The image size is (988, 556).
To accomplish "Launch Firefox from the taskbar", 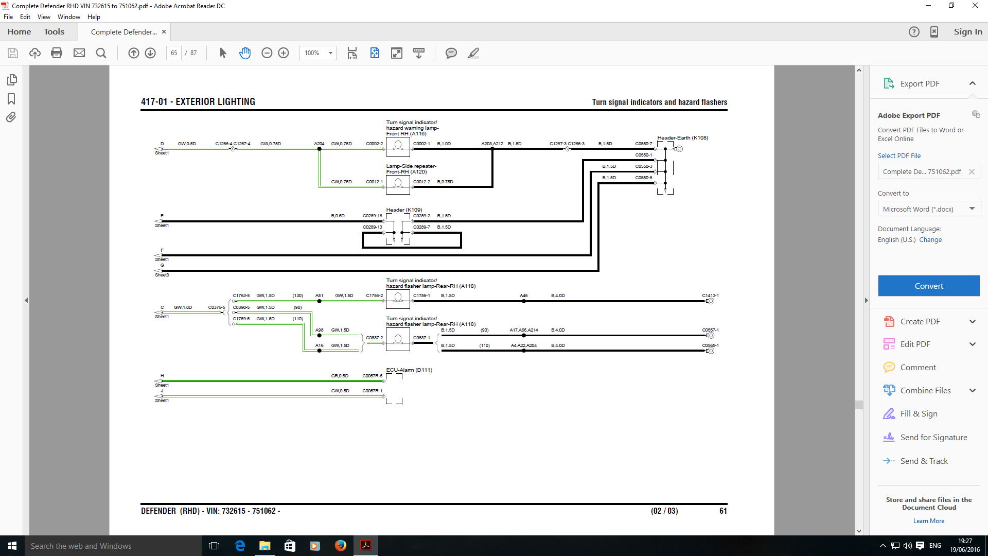I will click(341, 546).
